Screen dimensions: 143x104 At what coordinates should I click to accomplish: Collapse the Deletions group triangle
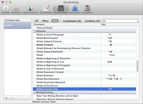tap(35, 31)
